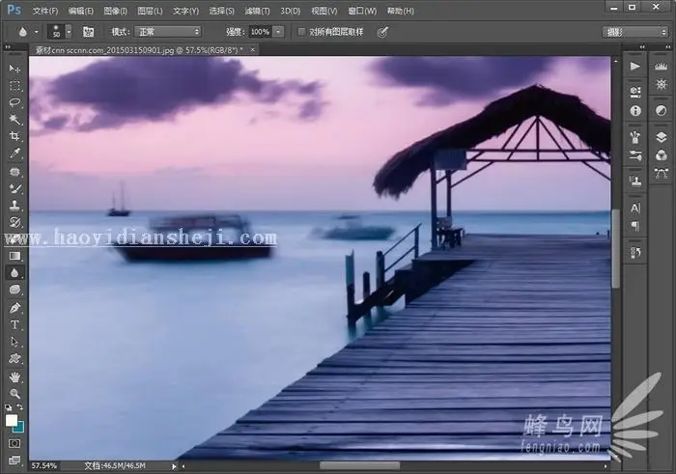Select the Healing Brush tool

[14, 172]
